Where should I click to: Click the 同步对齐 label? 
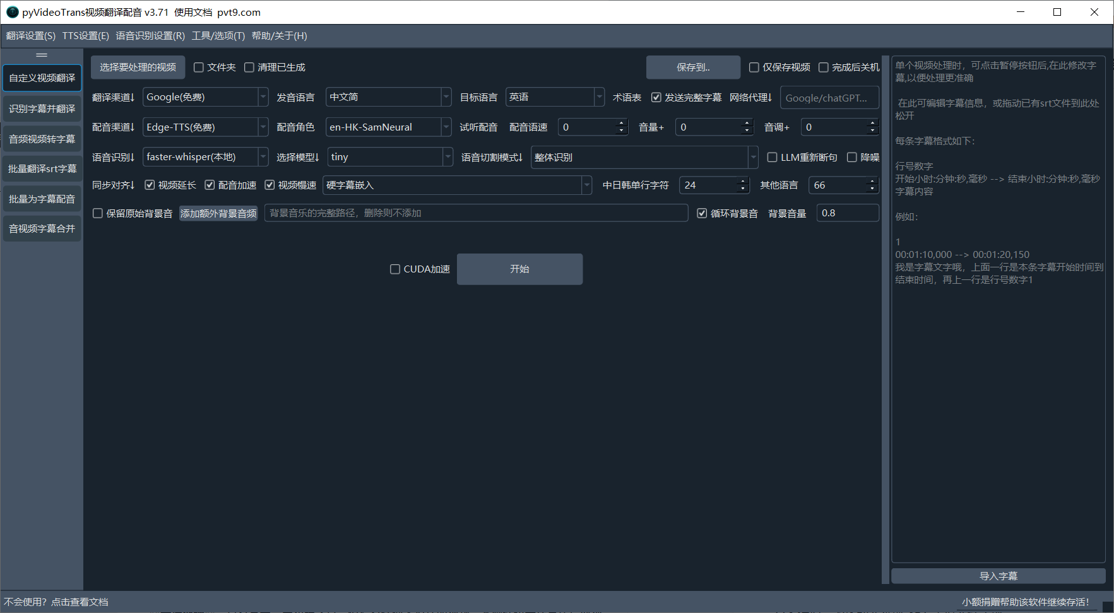(x=114, y=185)
